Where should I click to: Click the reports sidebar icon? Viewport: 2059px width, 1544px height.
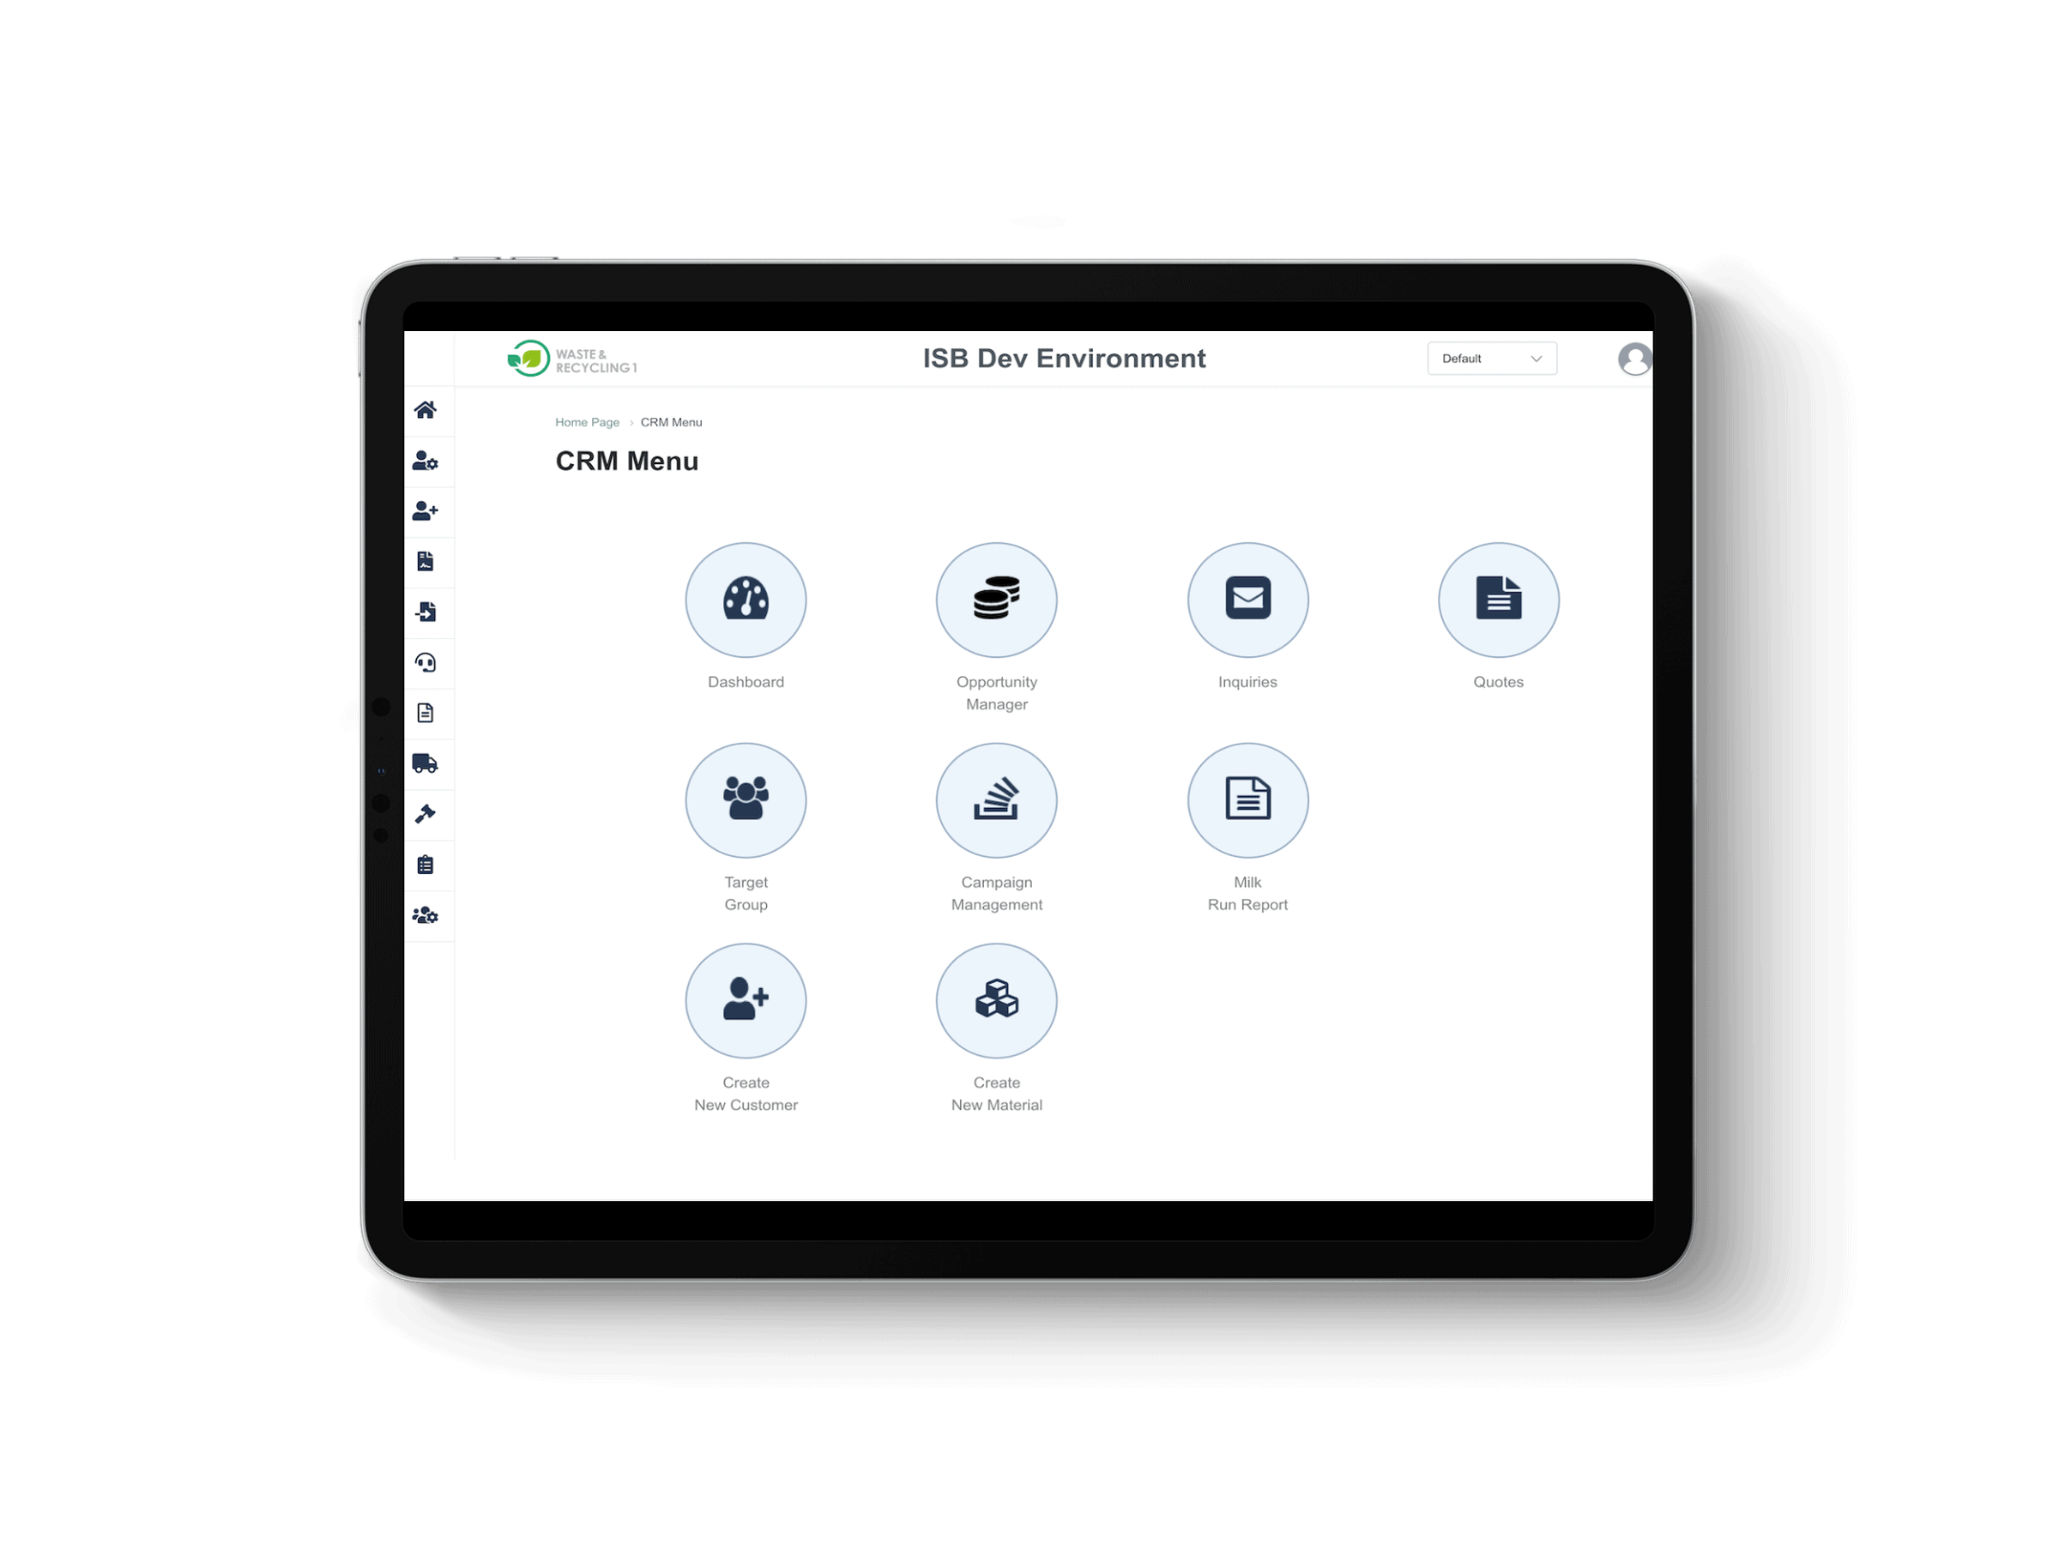tap(426, 865)
